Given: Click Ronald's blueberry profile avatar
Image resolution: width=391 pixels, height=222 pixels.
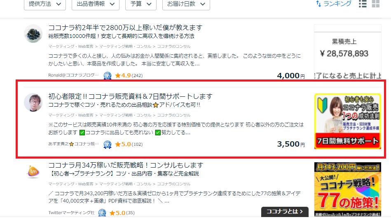Looking at the screenshot, I should [33, 34].
